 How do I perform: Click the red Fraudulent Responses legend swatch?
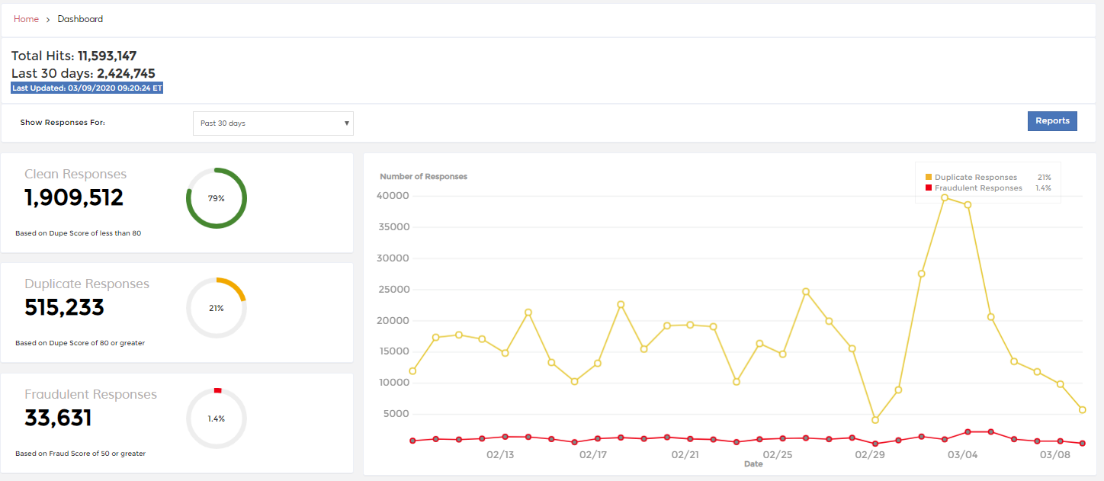[x=928, y=188]
